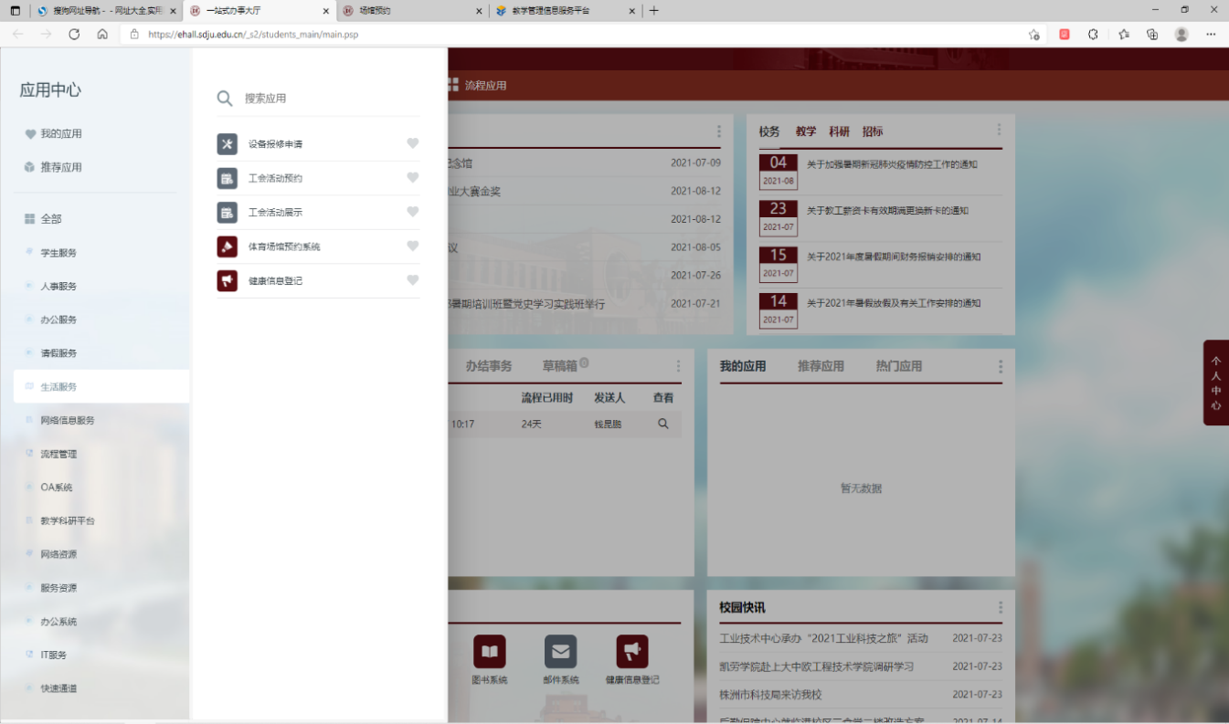This screenshot has height=724, width=1229.
Task: Select 学生服务 category in the sidebar
Action: click(58, 253)
